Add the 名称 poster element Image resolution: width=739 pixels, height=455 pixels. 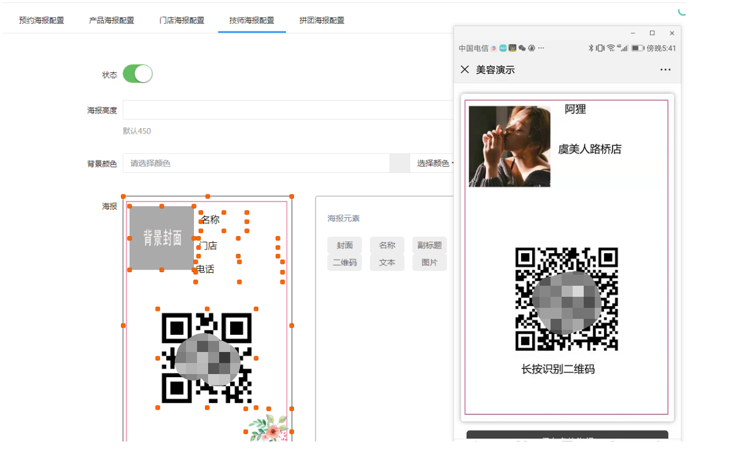pos(387,245)
